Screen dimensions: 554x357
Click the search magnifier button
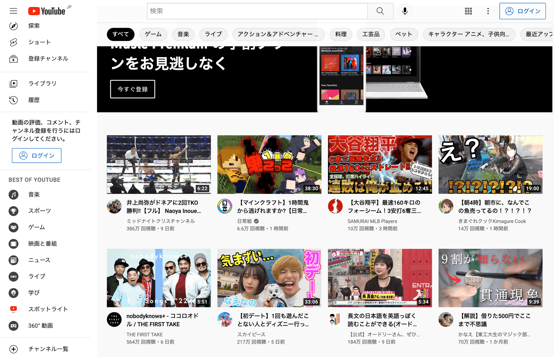[380, 11]
